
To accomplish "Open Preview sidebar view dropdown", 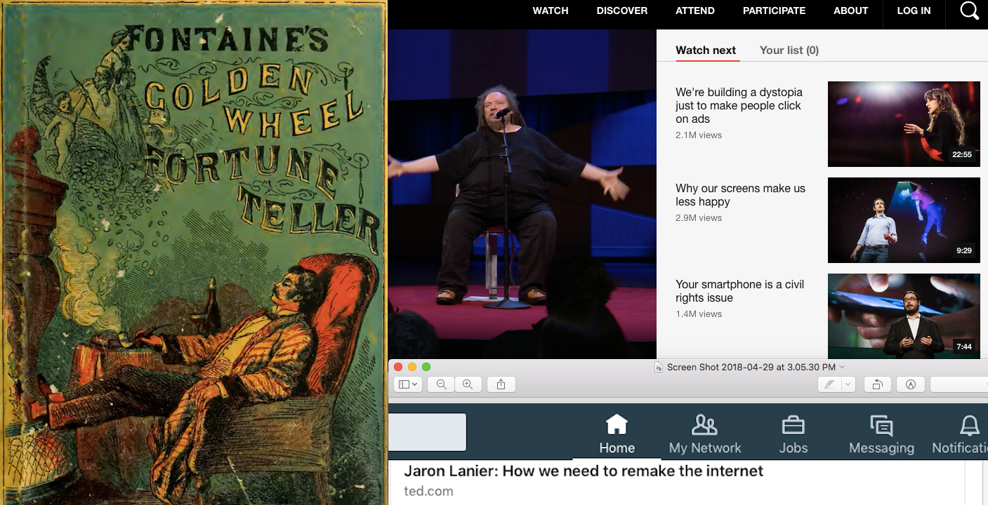I will (407, 384).
